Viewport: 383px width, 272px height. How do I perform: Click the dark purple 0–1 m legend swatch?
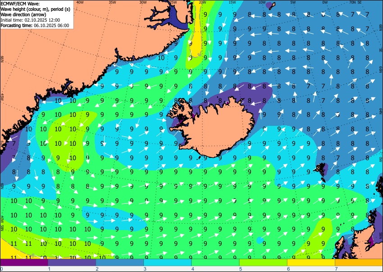24,263
